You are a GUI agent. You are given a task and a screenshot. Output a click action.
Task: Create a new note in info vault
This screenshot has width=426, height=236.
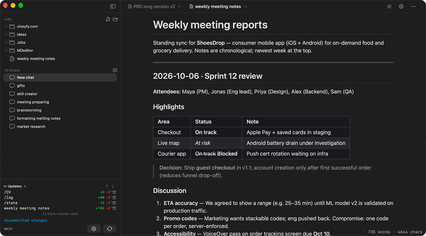(108, 19)
